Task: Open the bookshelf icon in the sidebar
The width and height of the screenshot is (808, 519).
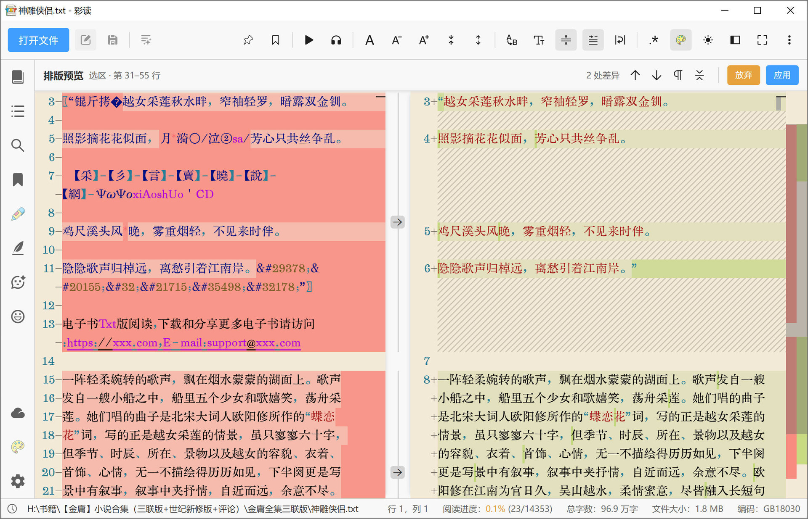Action: click(18, 77)
